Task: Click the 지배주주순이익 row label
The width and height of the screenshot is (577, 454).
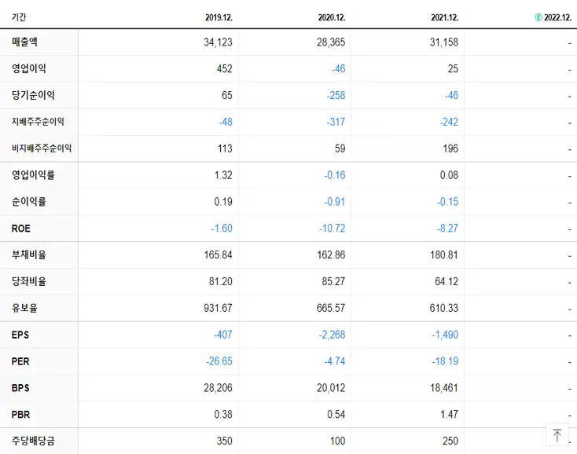Action: point(38,122)
